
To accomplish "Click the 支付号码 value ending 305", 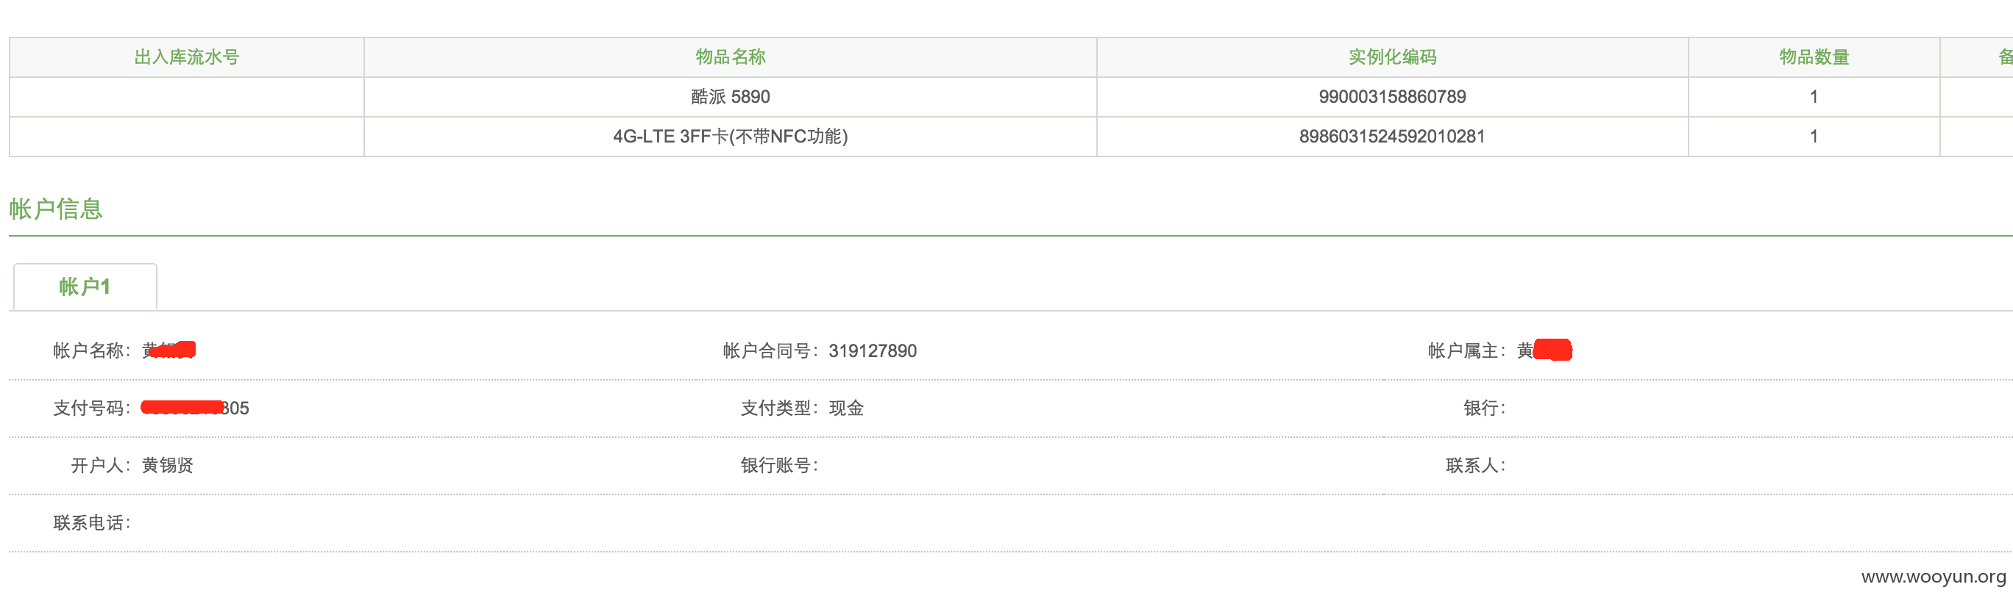I will [194, 408].
